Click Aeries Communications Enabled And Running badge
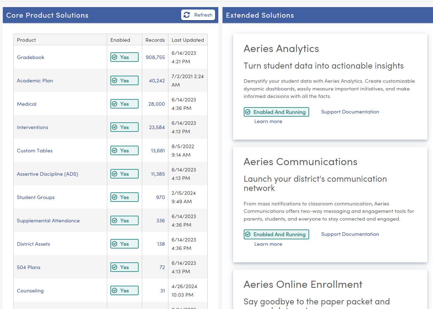 (x=276, y=234)
